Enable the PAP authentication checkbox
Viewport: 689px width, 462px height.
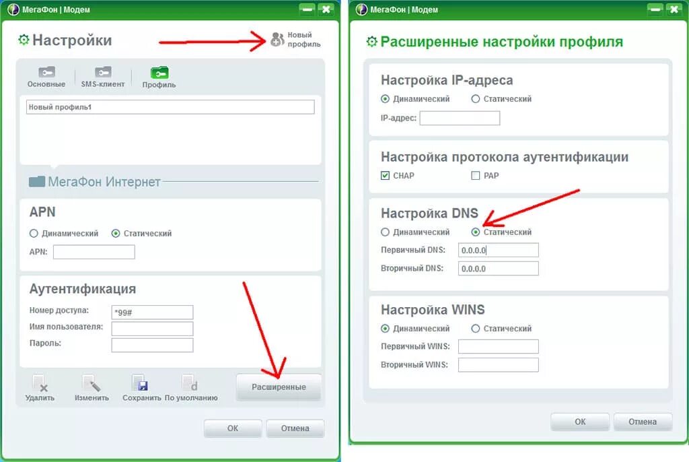click(476, 176)
